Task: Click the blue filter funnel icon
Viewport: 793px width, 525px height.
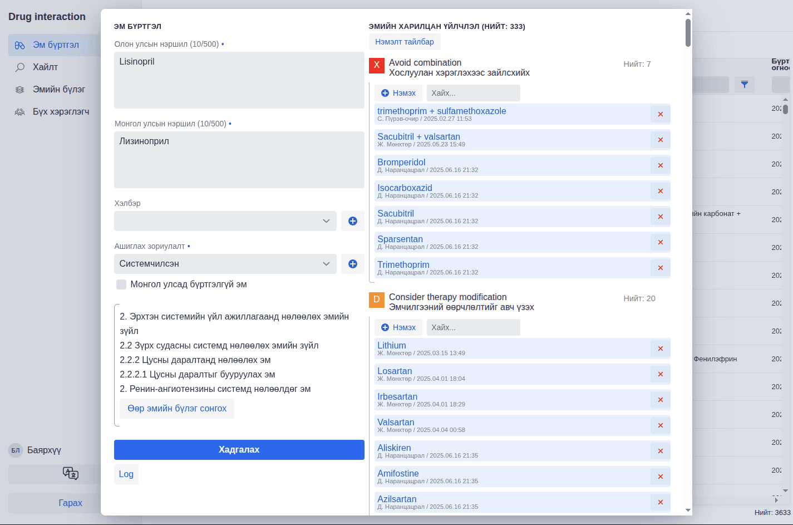Action: tap(744, 85)
